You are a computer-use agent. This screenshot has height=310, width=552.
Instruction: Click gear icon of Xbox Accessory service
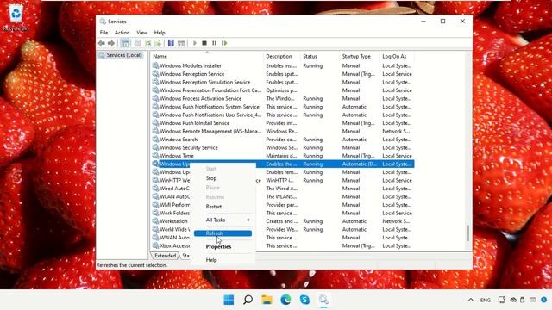tap(155, 245)
